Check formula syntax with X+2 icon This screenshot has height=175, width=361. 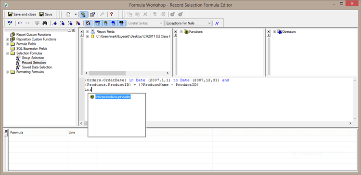click(x=10, y=23)
